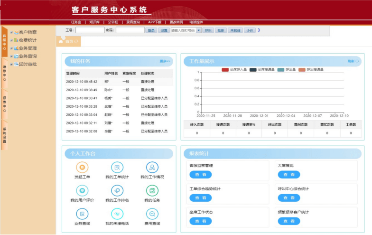Click 查看 under 工单综合趋势统计

(x=200, y=197)
